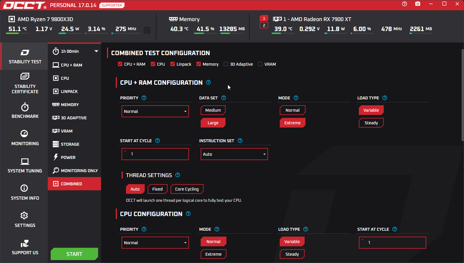464x263 pixels.
Task: Open the CPU core grid view icon
Action: [x=147, y=30]
